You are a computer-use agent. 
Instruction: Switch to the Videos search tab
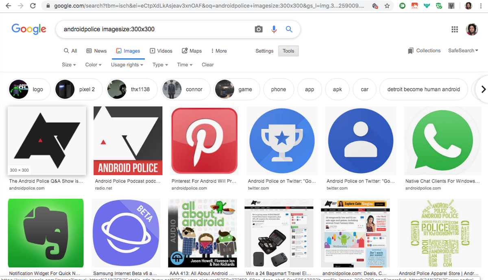pyautogui.click(x=161, y=51)
